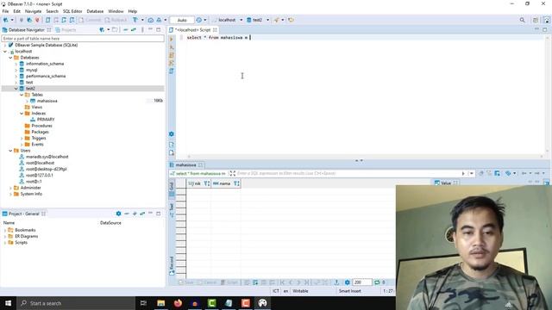Open the SQL script editor icon in the toolbar
The height and width of the screenshot is (310, 552).
point(48,20)
